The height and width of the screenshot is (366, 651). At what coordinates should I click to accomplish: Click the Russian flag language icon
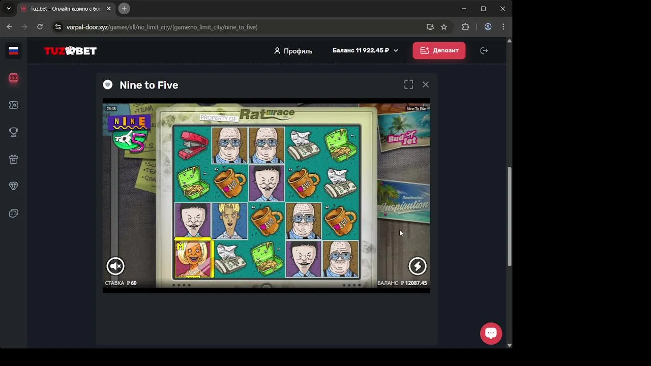click(x=14, y=50)
